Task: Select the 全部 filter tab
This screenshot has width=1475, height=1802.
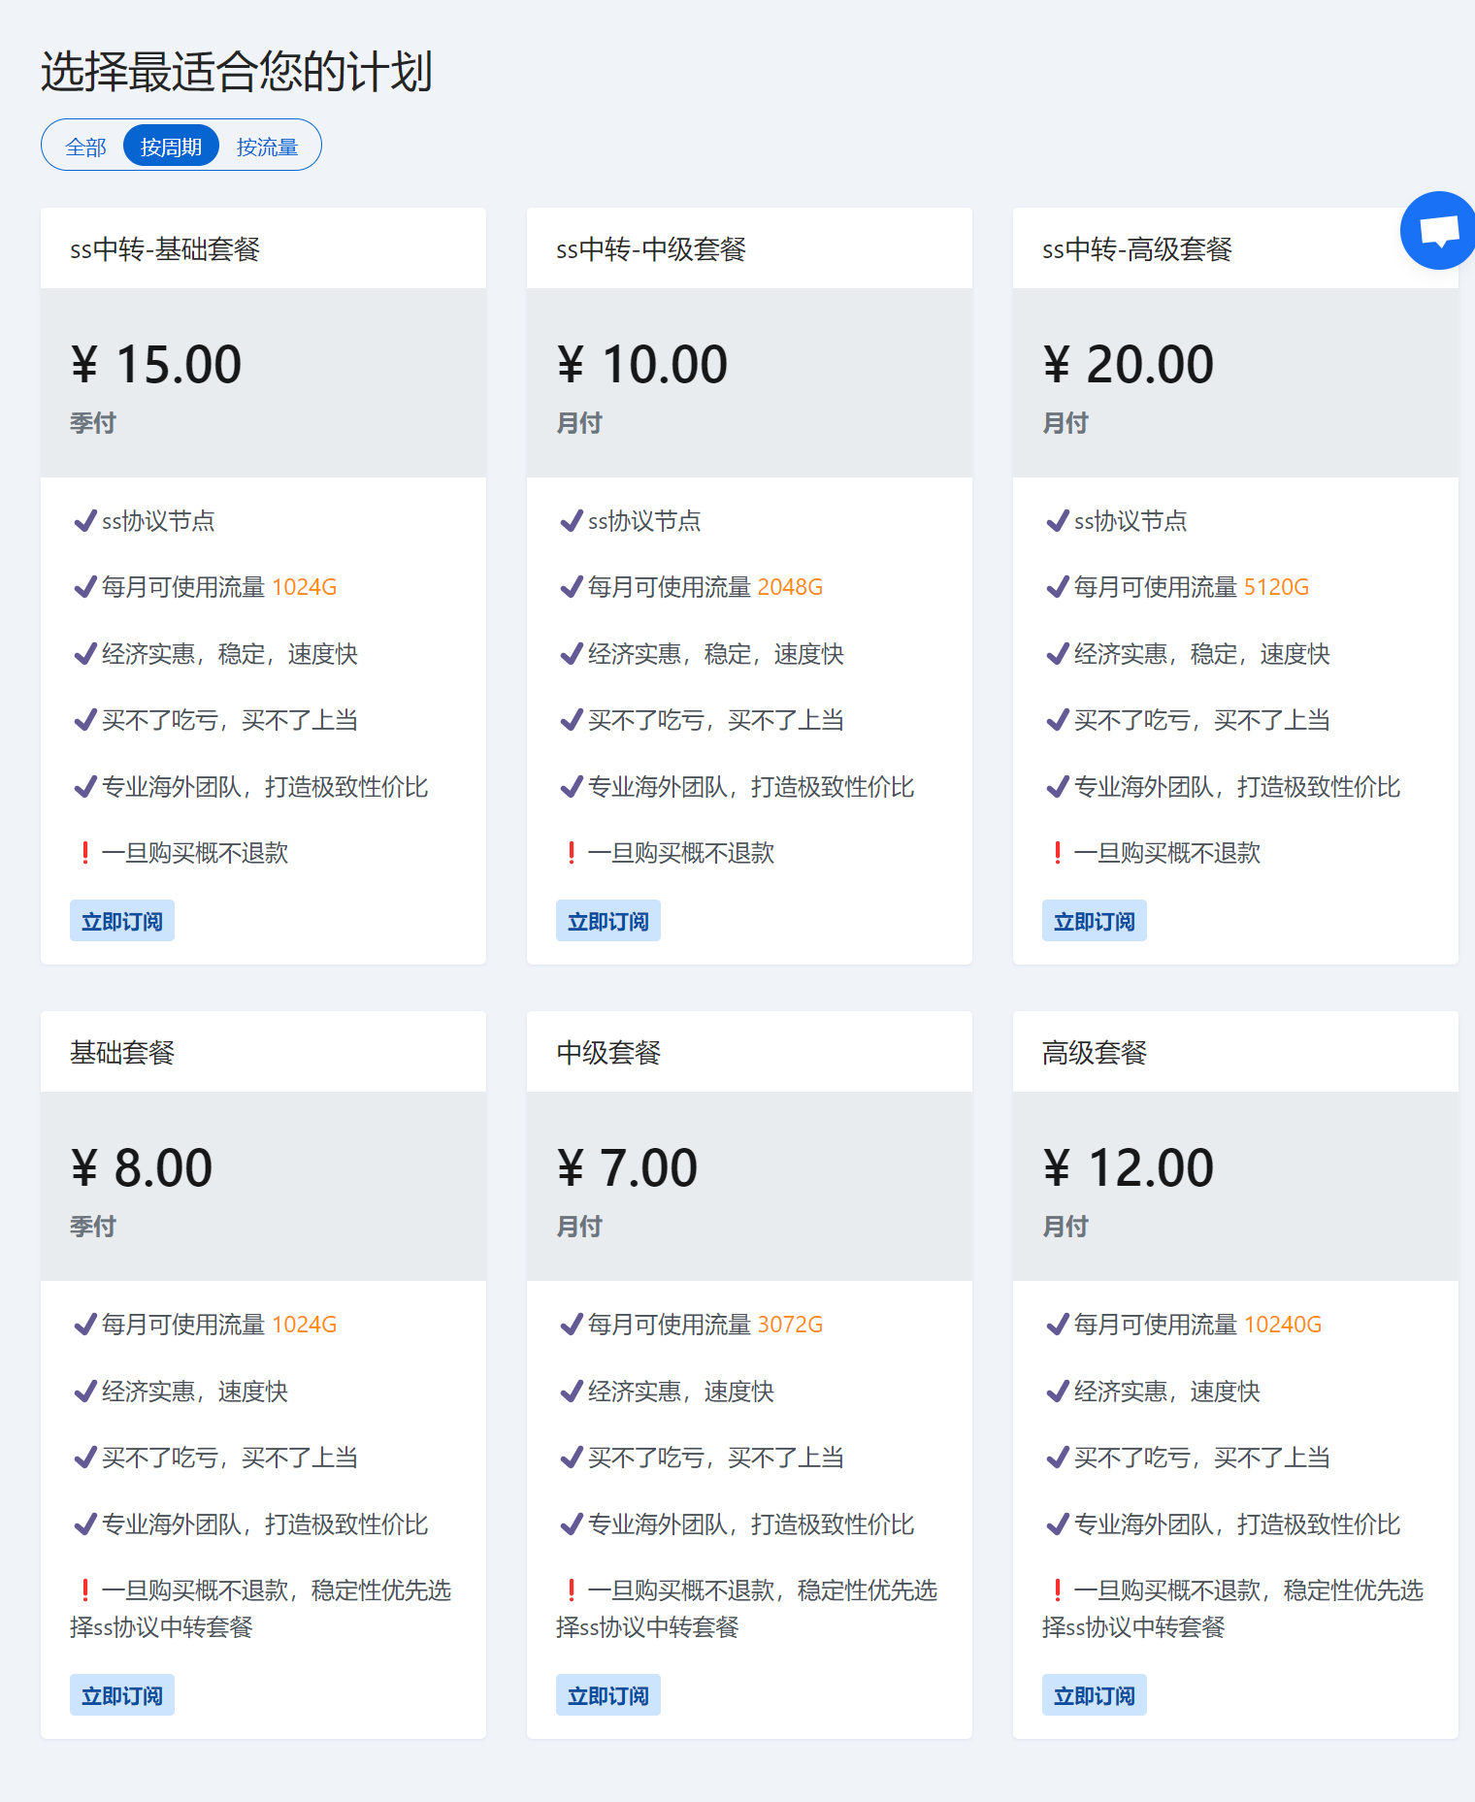Action: 85,147
